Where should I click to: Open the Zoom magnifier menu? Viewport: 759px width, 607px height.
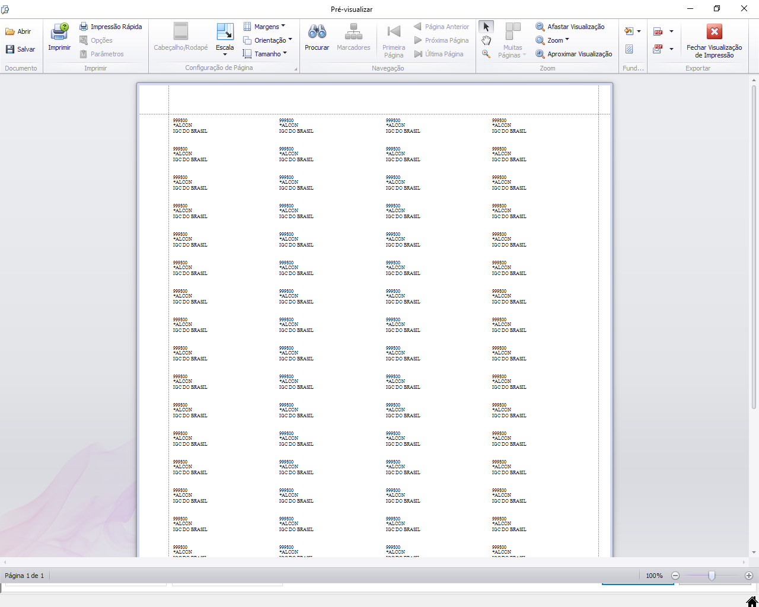(552, 40)
